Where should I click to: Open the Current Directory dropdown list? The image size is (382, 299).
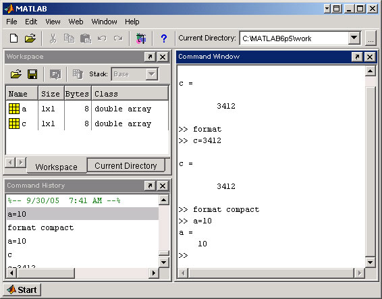pyautogui.click(x=354, y=38)
